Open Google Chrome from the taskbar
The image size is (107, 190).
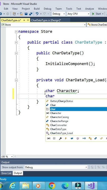click(52, 186)
